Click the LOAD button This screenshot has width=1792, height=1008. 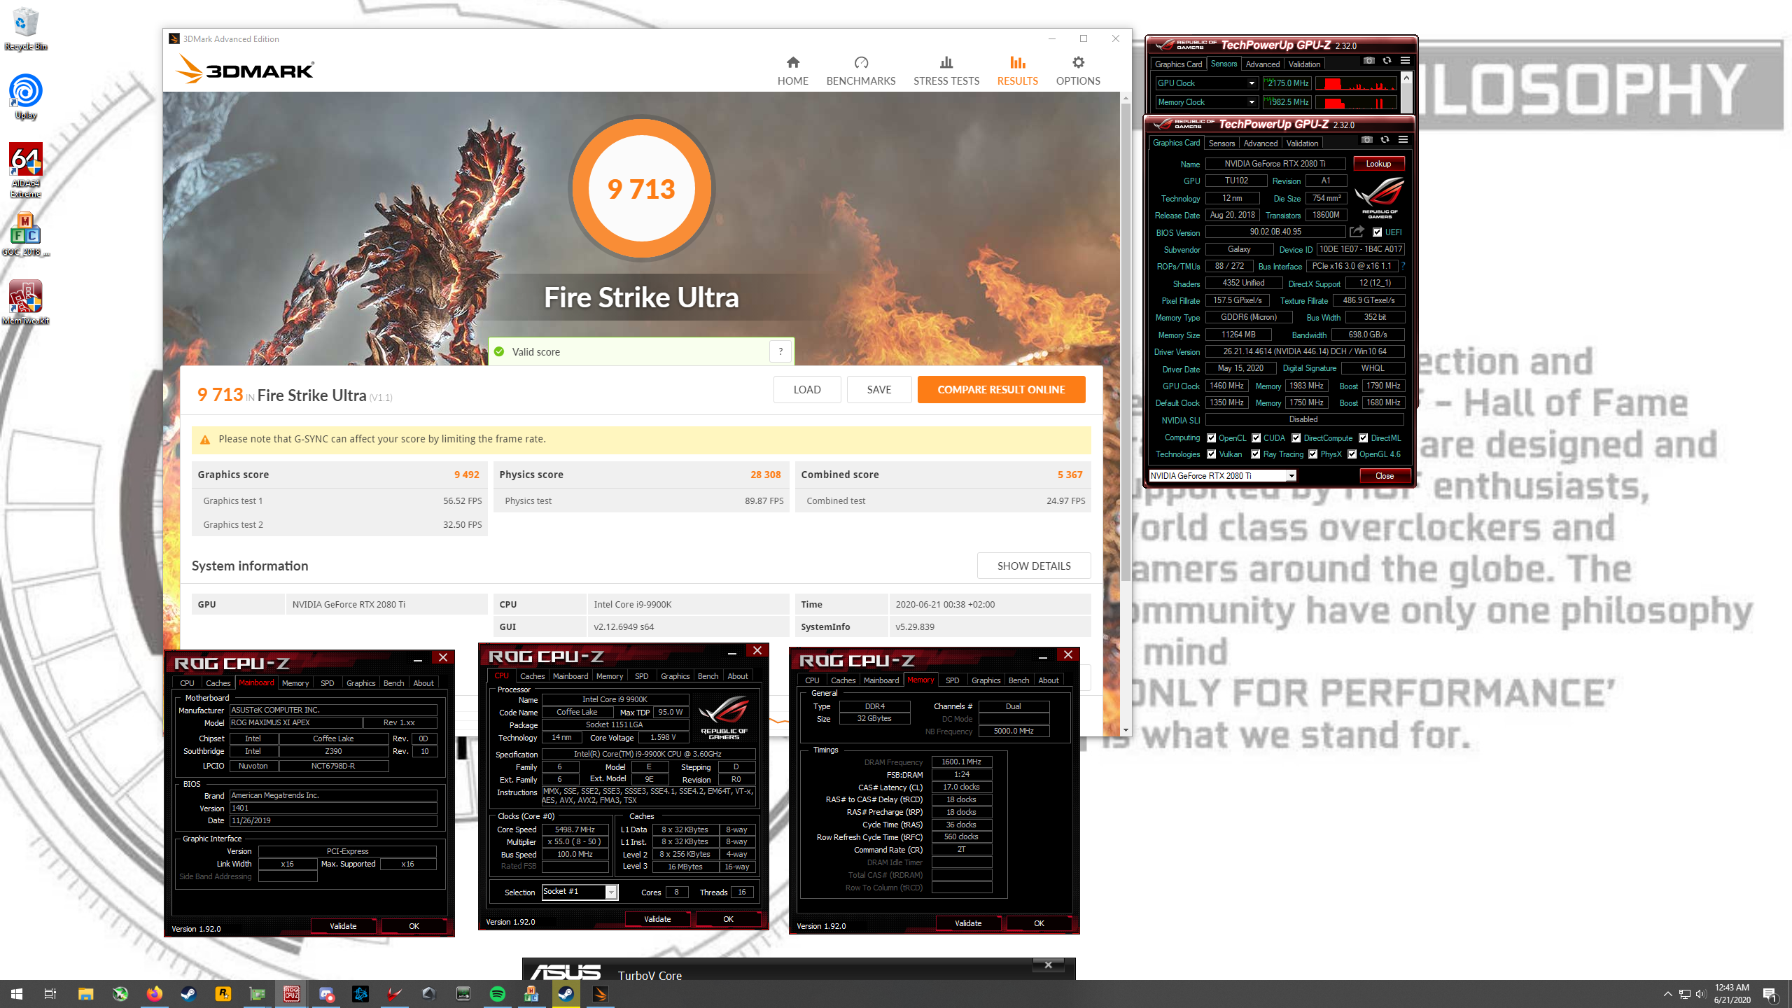pos(807,390)
